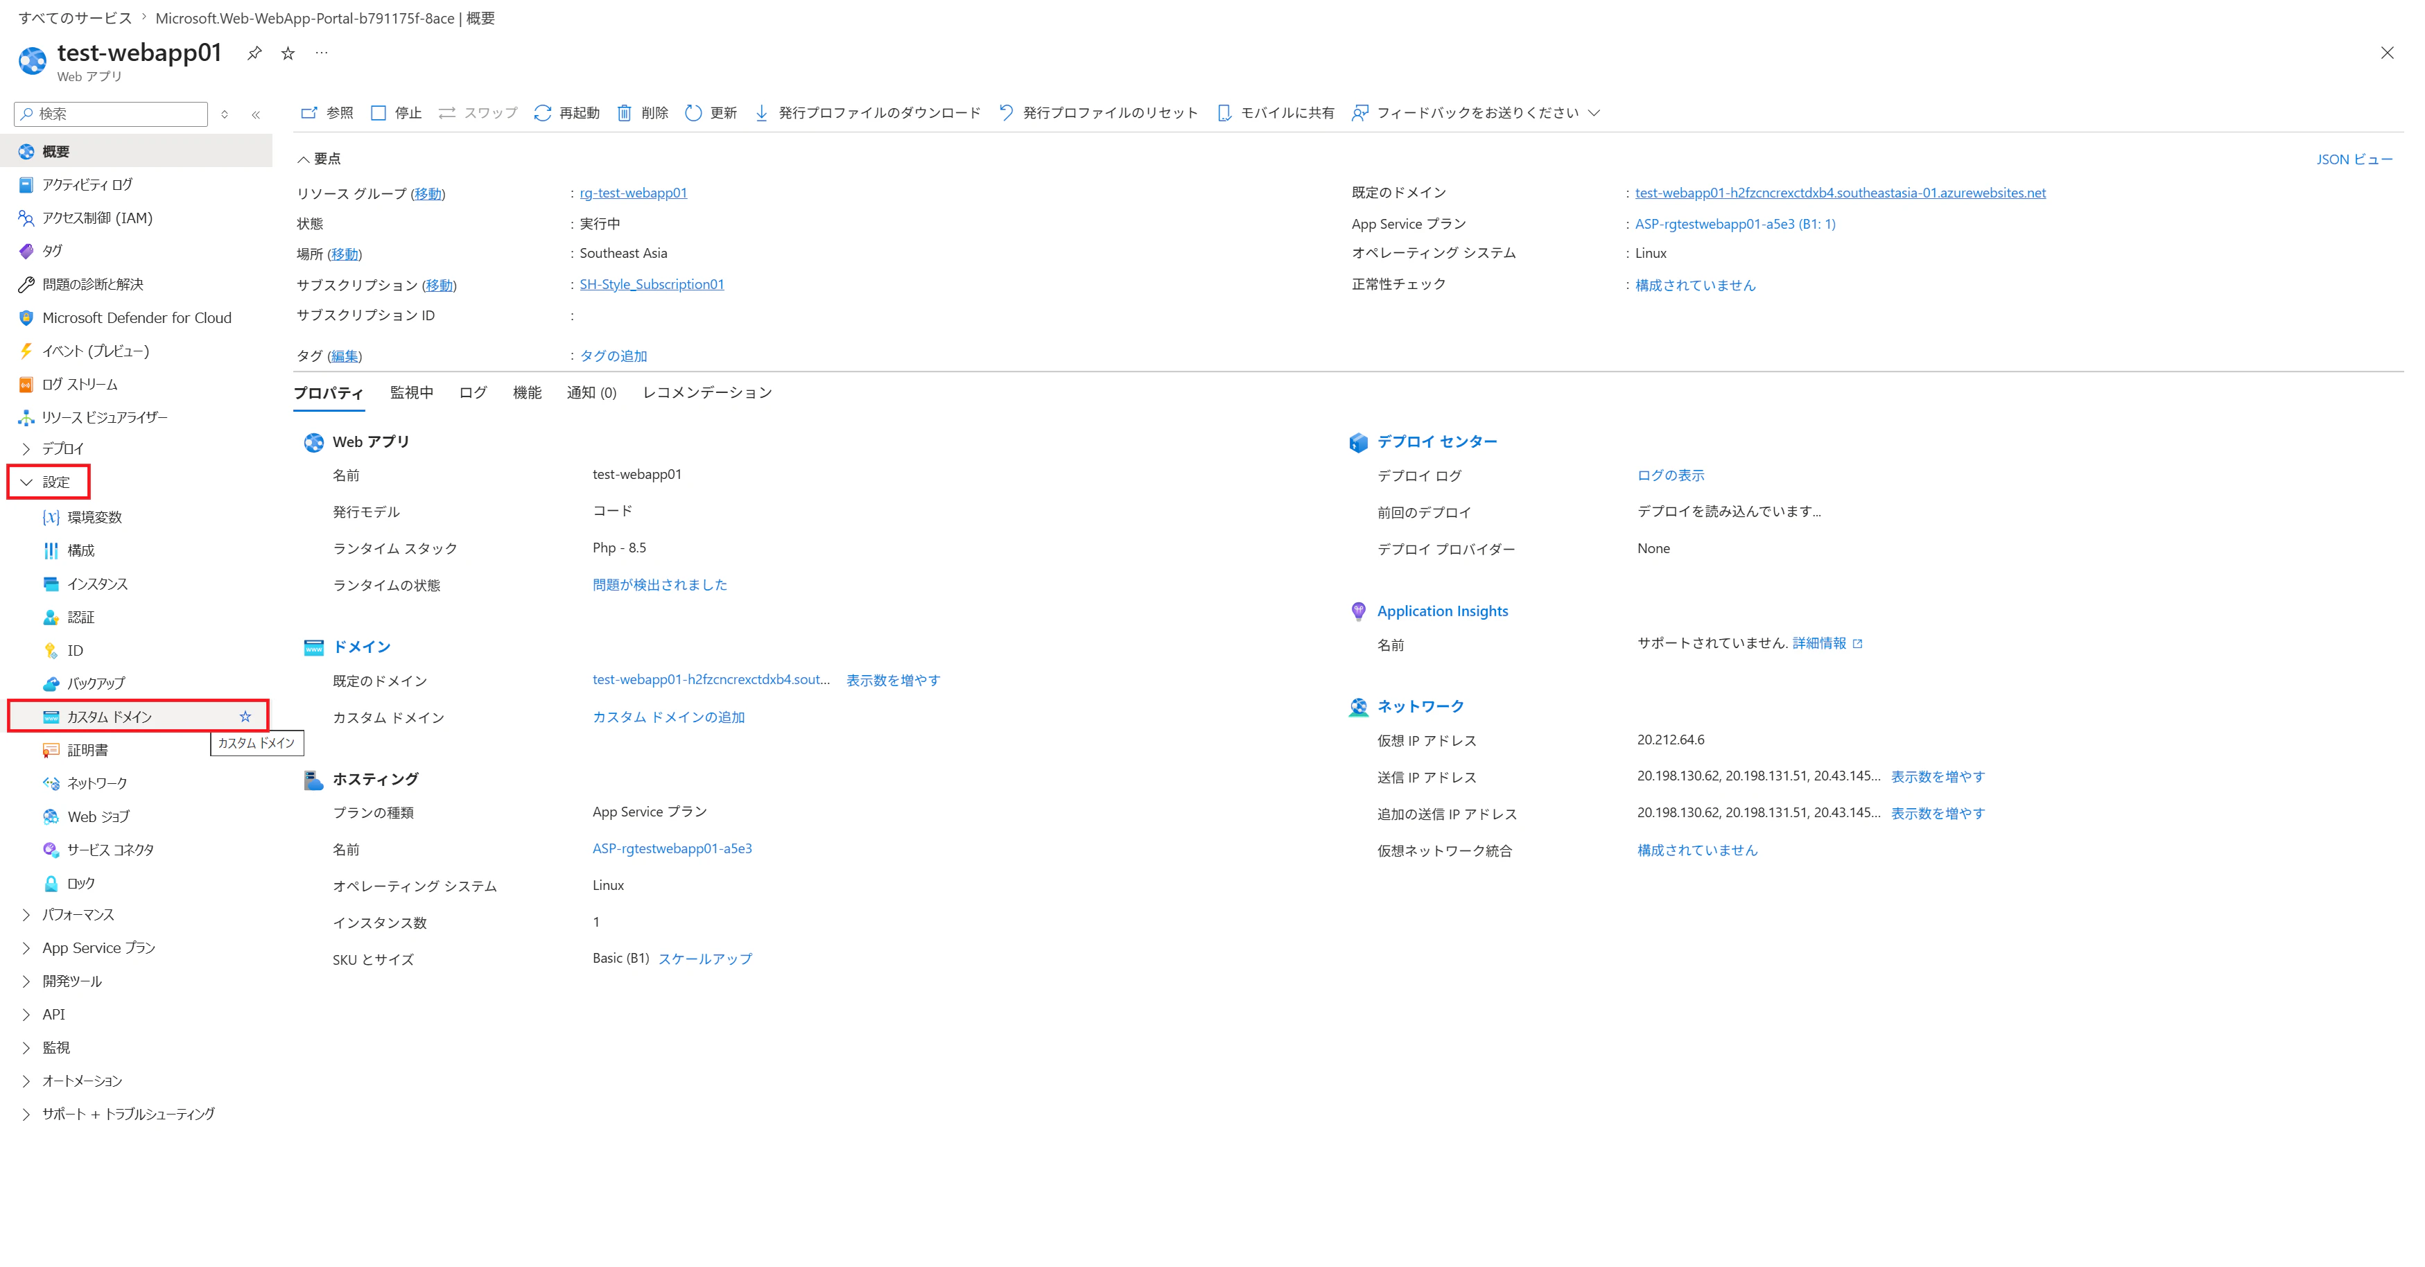
Task: Click the 再起動 restart toolbar button
Action: click(566, 113)
